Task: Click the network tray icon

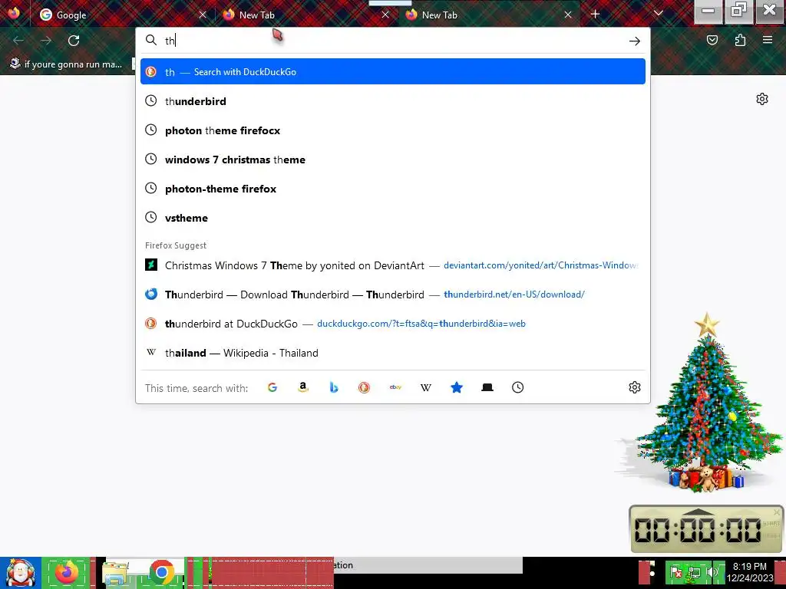Action: (x=694, y=571)
